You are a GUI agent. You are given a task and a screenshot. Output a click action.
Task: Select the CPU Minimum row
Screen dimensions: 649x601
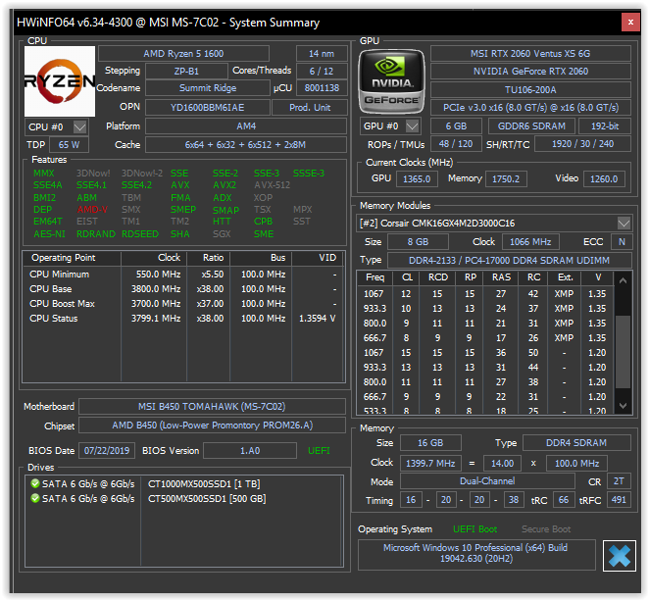click(183, 274)
